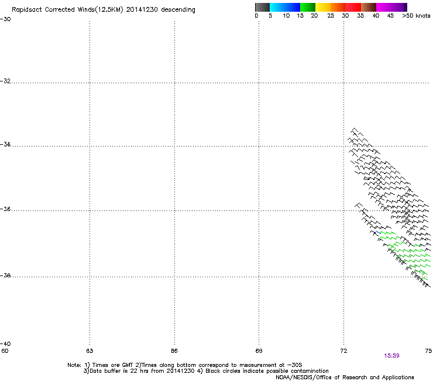Screen dimensions: 433x381
Task: Click the '63' longitude axis label
Action: (90, 351)
